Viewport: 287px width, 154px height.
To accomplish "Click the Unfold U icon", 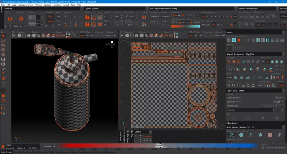I will pos(10,19).
